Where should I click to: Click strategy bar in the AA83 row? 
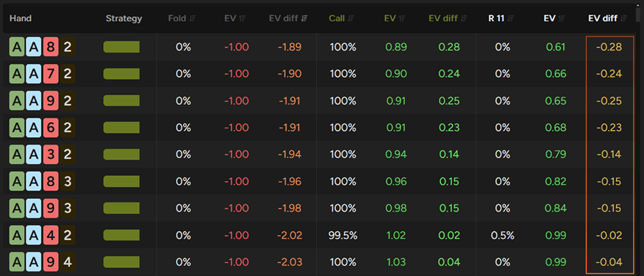click(x=122, y=182)
